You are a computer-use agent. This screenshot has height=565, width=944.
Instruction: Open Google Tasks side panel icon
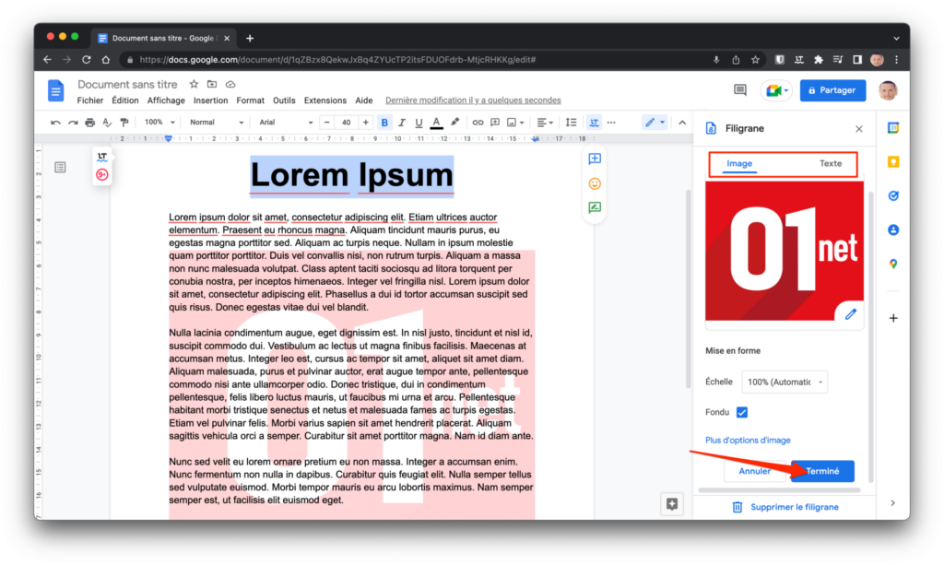(893, 195)
